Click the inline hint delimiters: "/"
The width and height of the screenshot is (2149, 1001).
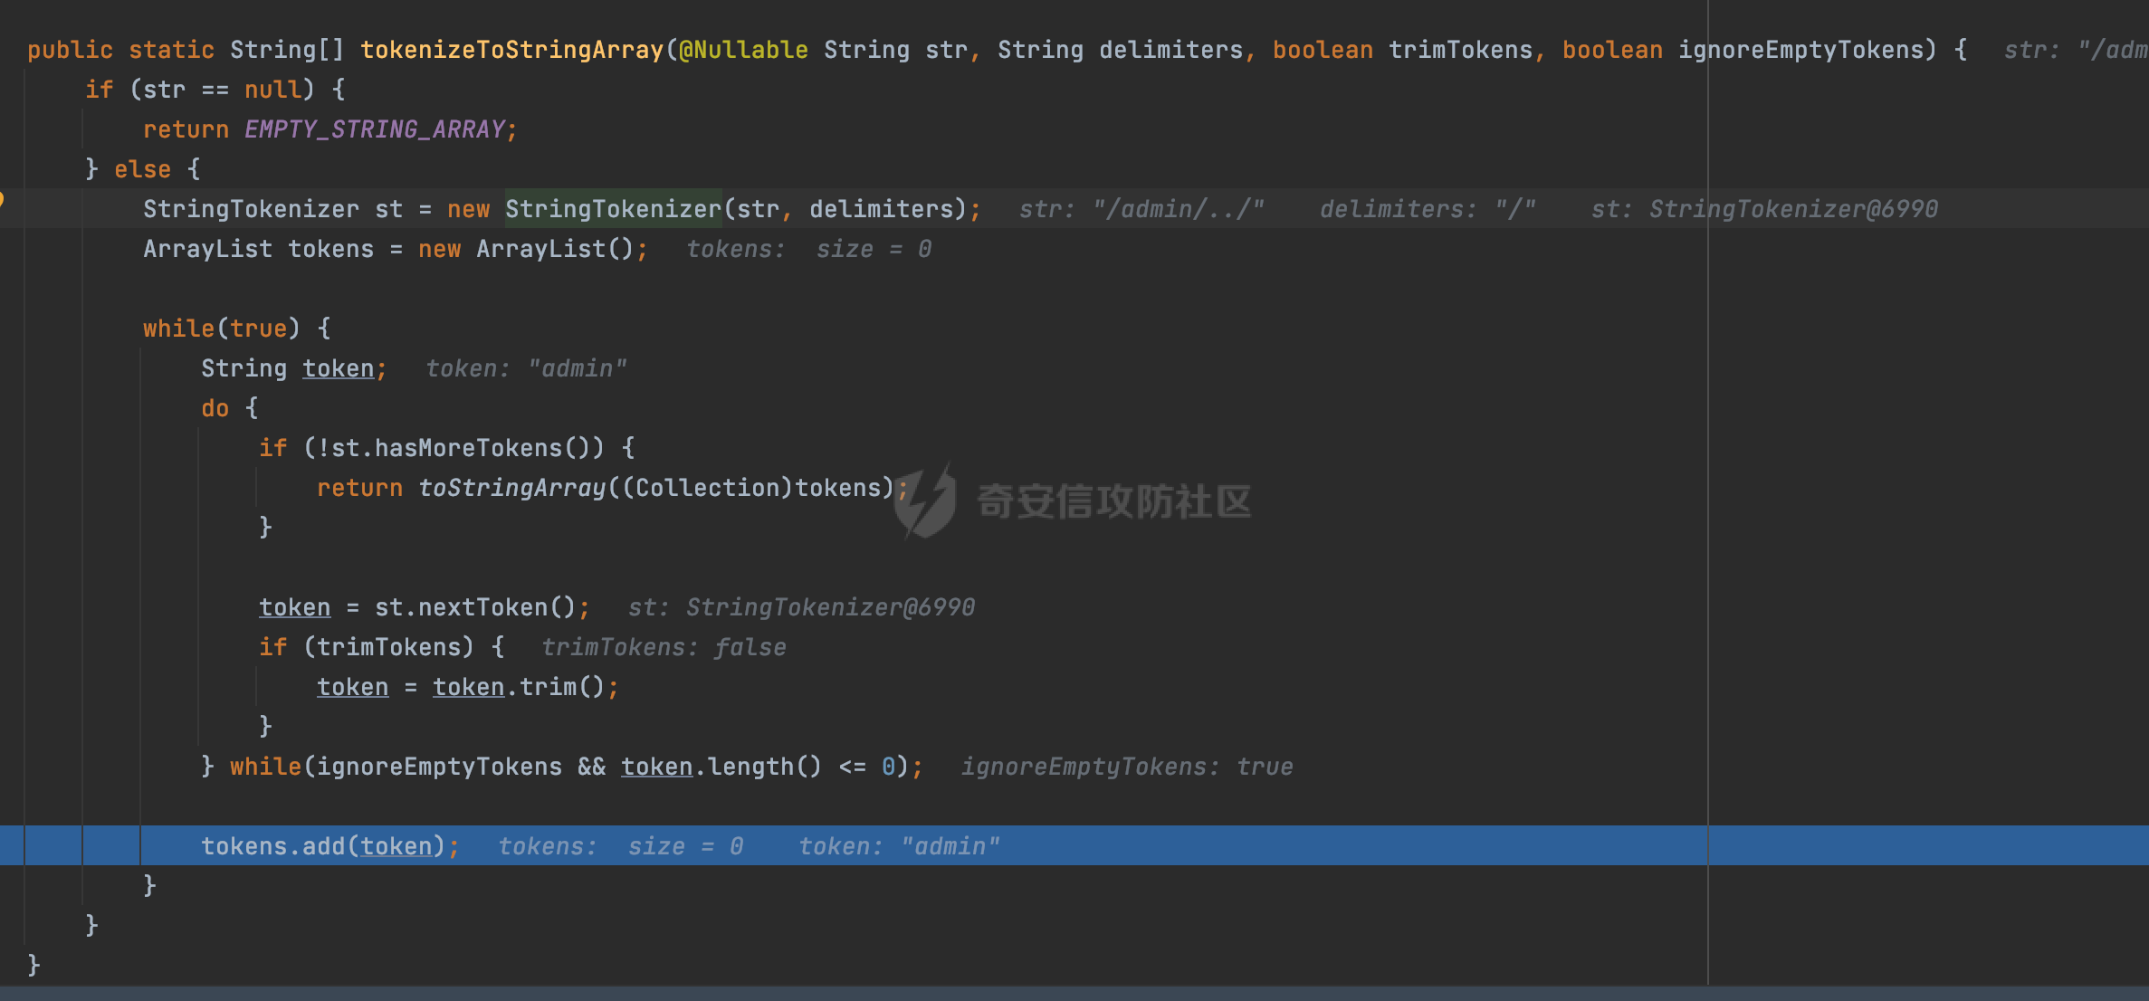point(1428,209)
